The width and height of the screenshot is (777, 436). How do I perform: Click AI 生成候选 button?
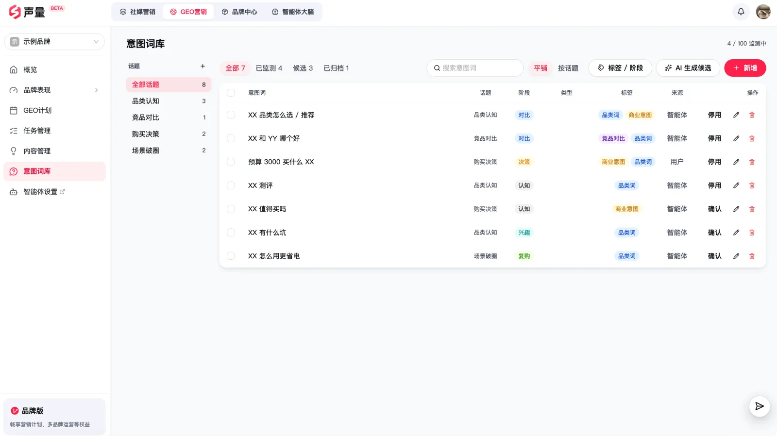coord(688,68)
